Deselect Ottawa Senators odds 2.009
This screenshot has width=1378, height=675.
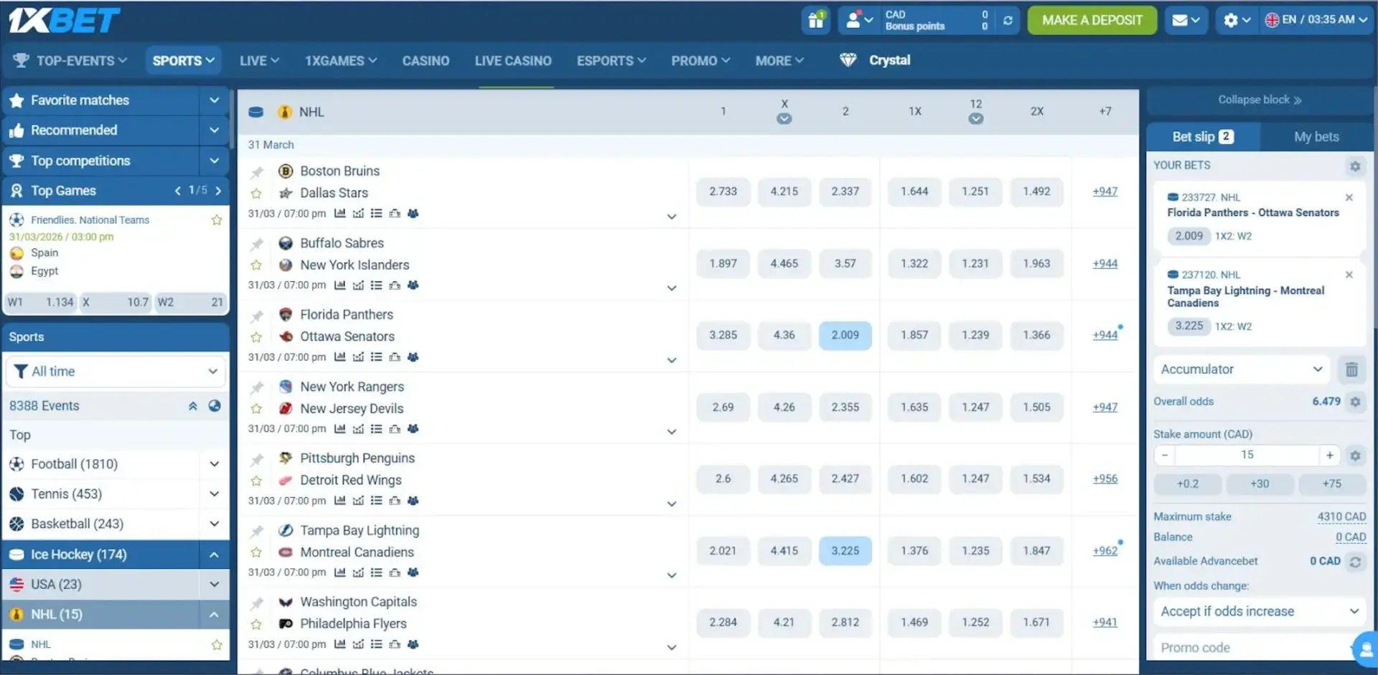[845, 335]
